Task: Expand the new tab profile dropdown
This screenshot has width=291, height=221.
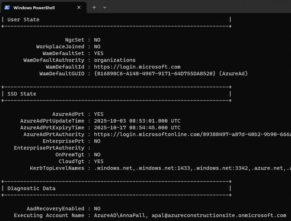Action: [x=105, y=7]
